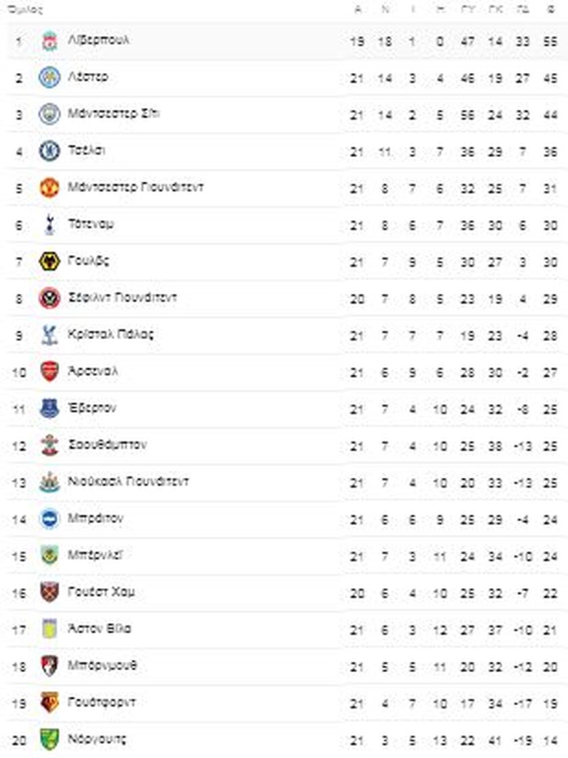Click the Γουότφορντ team name

pyautogui.click(x=102, y=703)
